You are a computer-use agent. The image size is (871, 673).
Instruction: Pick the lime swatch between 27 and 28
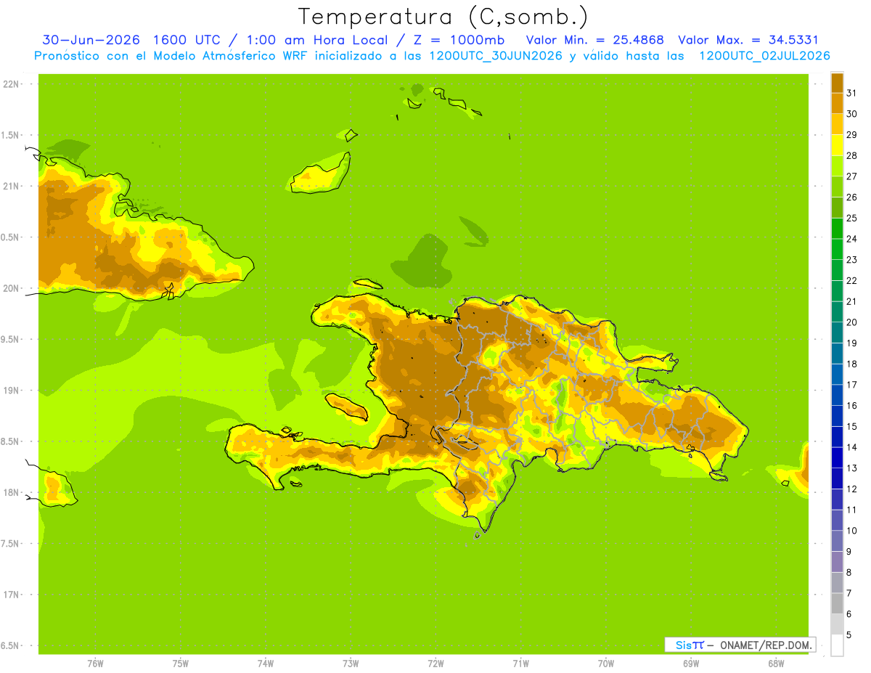[837, 166]
